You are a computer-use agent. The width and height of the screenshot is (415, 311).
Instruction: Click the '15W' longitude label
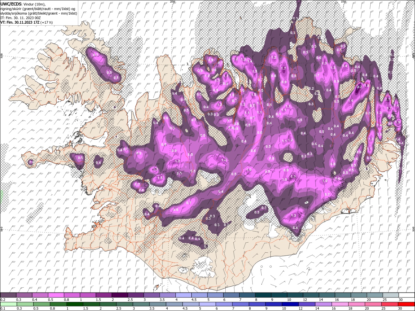coord(343,2)
